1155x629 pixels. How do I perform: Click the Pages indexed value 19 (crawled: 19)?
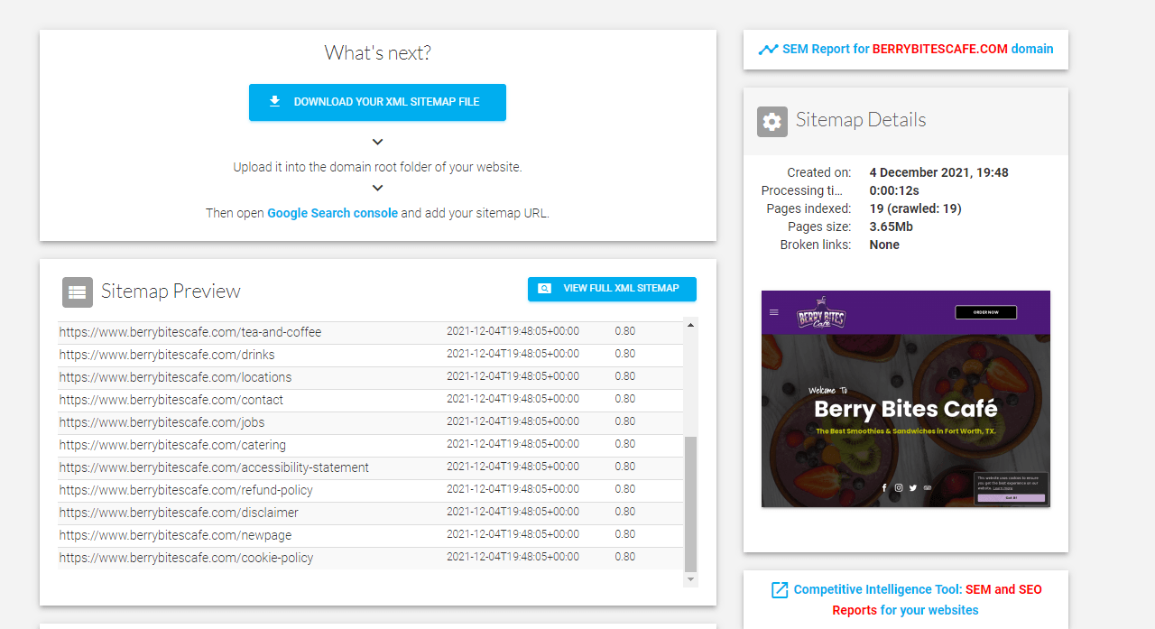tap(916, 208)
